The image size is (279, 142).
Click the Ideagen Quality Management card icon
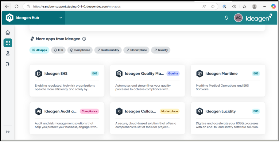(119, 73)
